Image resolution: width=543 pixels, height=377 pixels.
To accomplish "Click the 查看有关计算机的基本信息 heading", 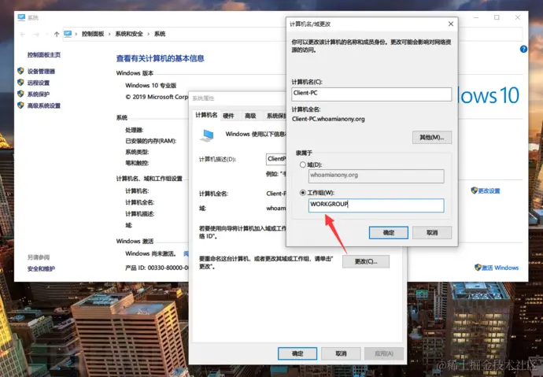I will tap(160, 58).
